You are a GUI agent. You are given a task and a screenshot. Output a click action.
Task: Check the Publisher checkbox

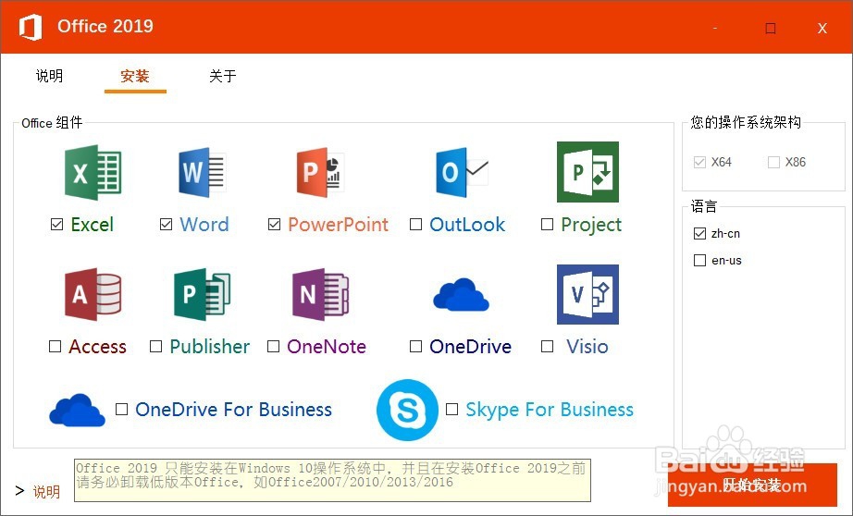click(155, 347)
